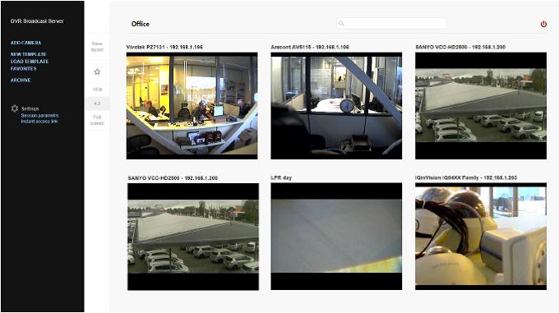Open the Vivotek PZ7131 camera feed
This screenshot has width=559, height=313.
point(192,106)
